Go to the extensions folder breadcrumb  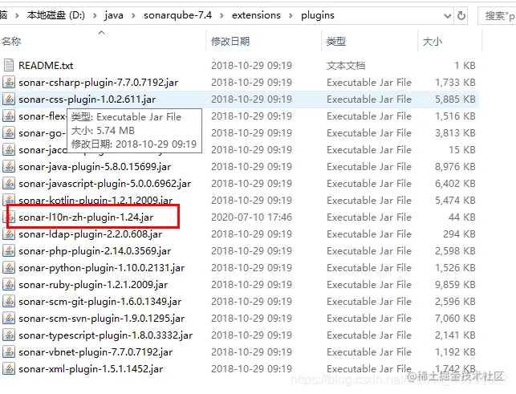[x=256, y=15]
